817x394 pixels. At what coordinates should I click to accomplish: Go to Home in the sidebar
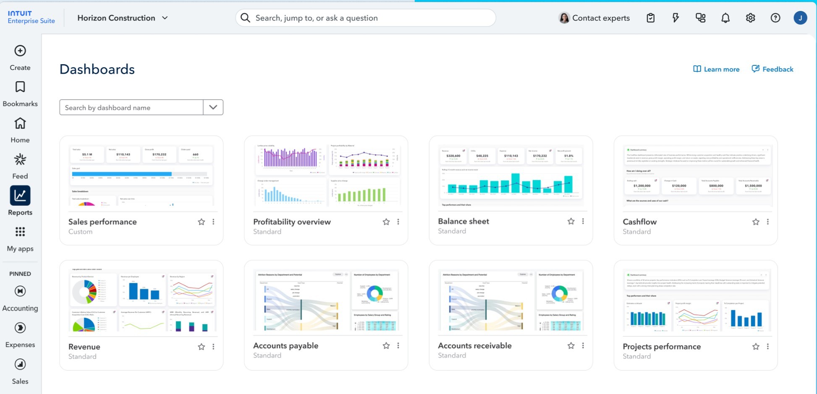[x=20, y=130]
